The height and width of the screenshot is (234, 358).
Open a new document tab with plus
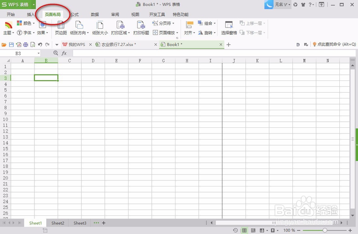coord(228,44)
